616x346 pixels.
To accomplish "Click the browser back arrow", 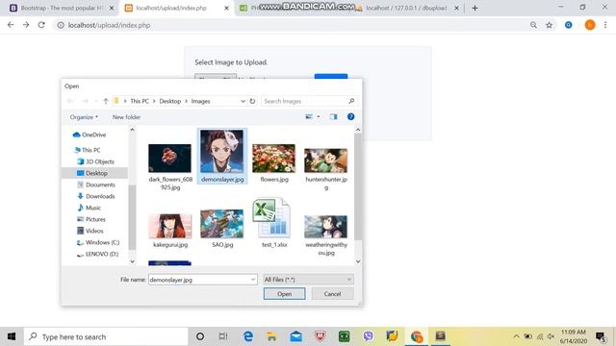I will pyautogui.click(x=11, y=25).
